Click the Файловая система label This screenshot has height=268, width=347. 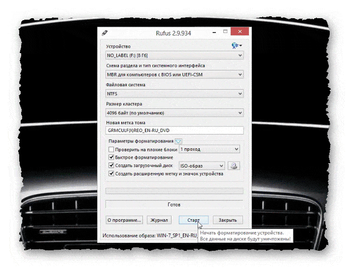126,85
